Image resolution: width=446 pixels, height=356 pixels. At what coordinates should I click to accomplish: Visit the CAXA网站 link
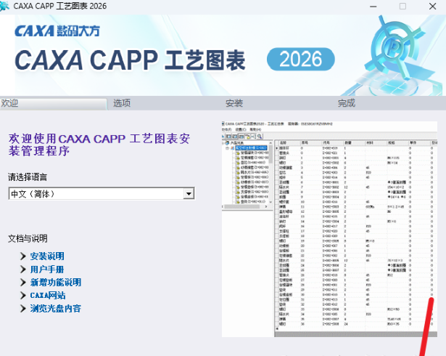pyautogui.click(x=48, y=296)
